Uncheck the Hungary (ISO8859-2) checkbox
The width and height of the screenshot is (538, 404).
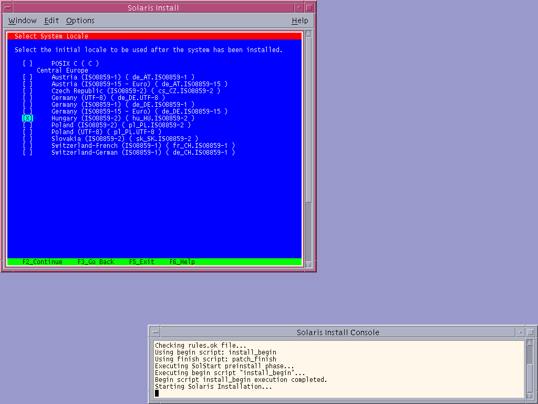(x=27, y=118)
